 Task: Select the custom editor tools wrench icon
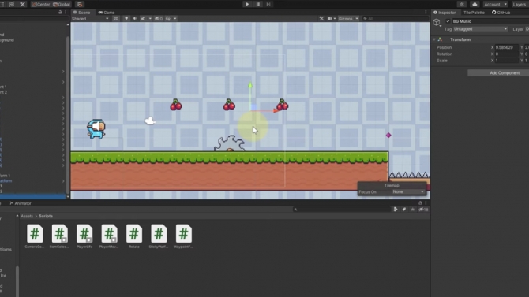coord(23,4)
